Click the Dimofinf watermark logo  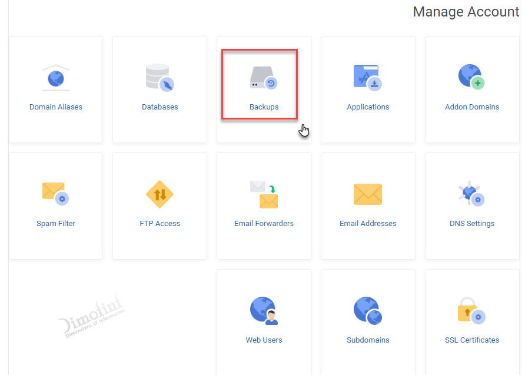(x=91, y=316)
